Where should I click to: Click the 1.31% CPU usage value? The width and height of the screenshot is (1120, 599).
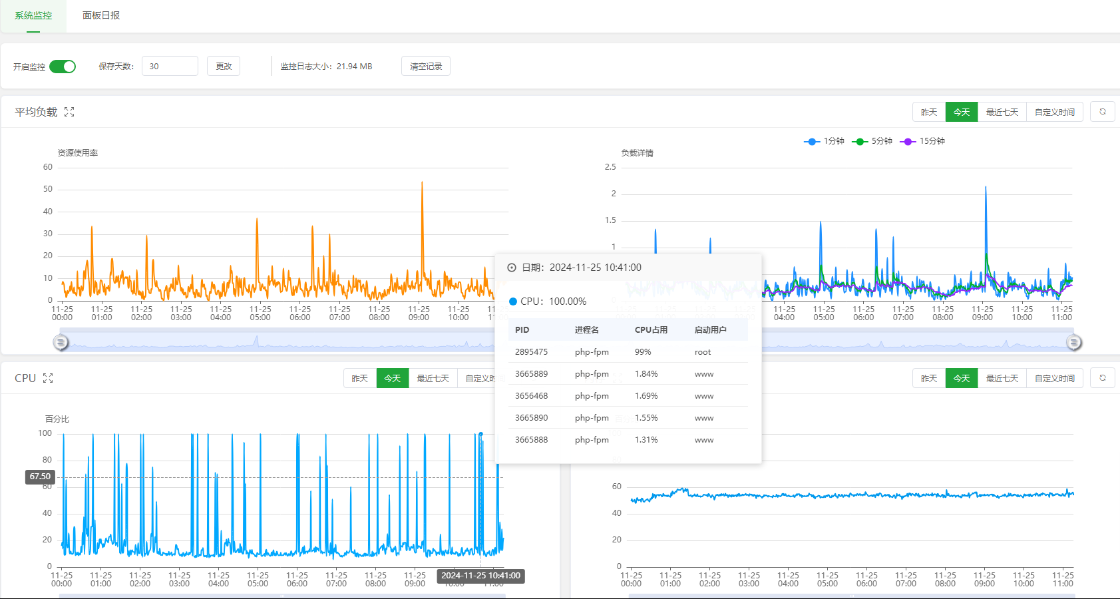[646, 440]
